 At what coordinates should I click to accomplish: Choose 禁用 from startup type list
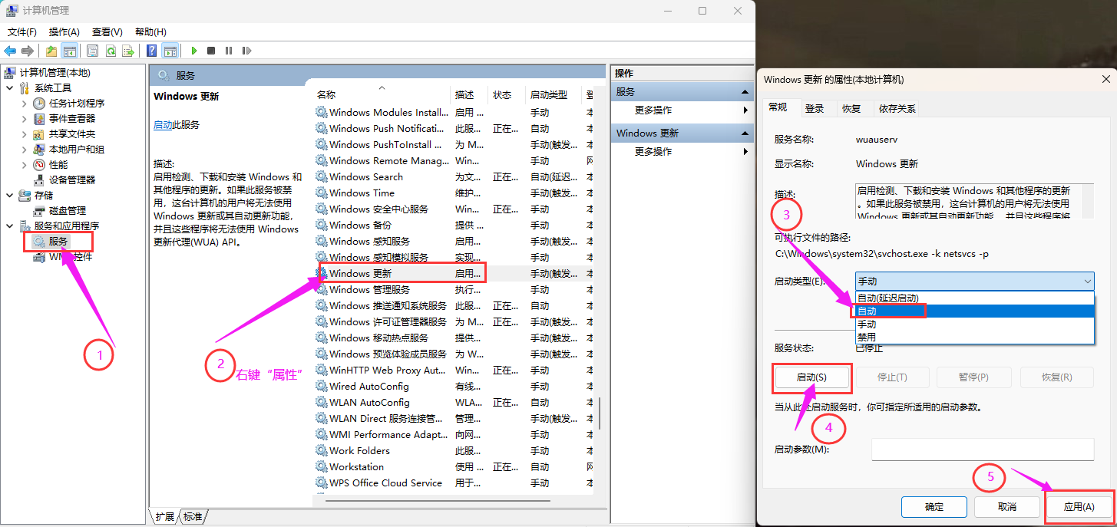pos(866,337)
